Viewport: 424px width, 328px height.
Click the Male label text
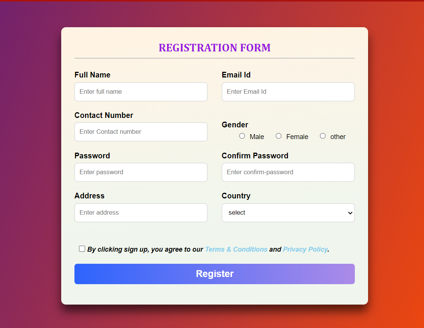coord(257,137)
